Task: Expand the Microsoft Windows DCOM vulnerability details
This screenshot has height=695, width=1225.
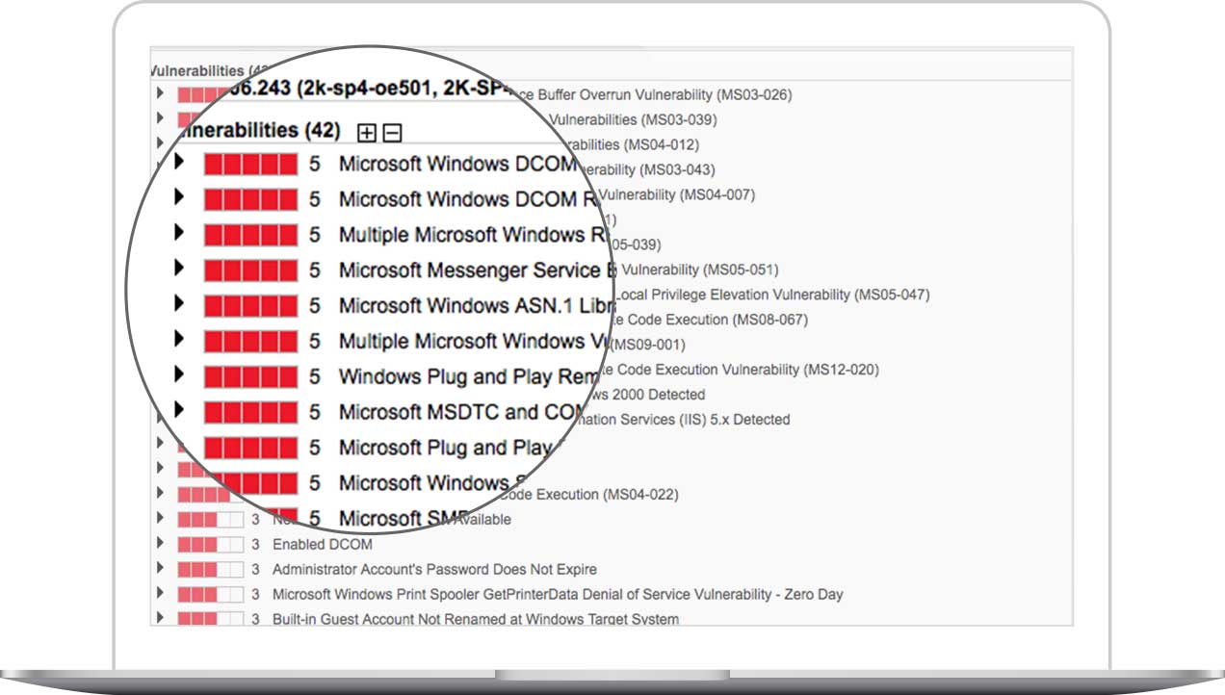Action: tap(180, 164)
